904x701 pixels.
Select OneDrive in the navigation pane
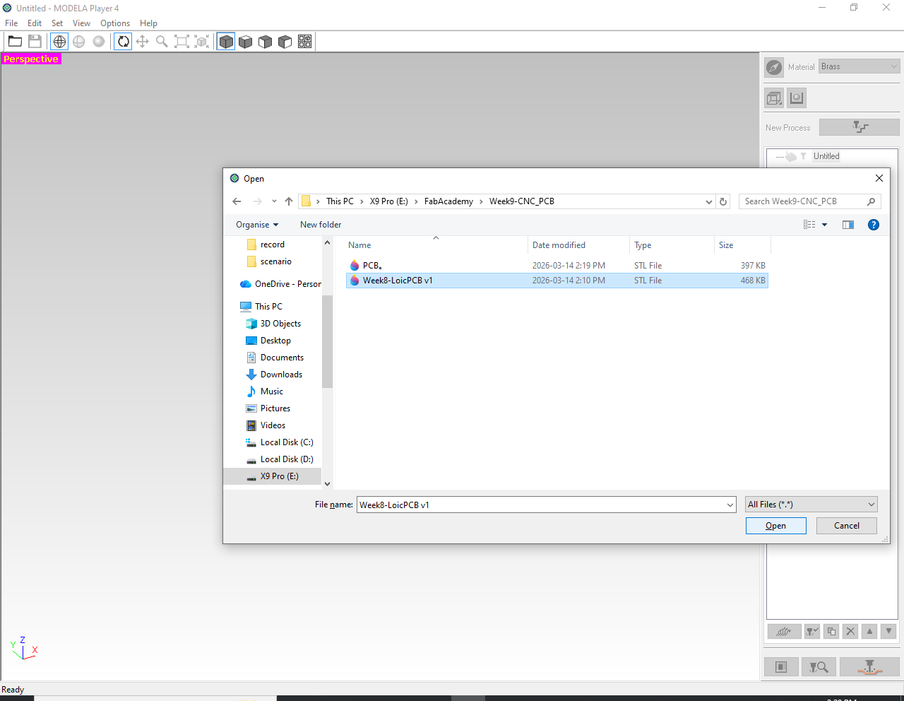(x=280, y=284)
